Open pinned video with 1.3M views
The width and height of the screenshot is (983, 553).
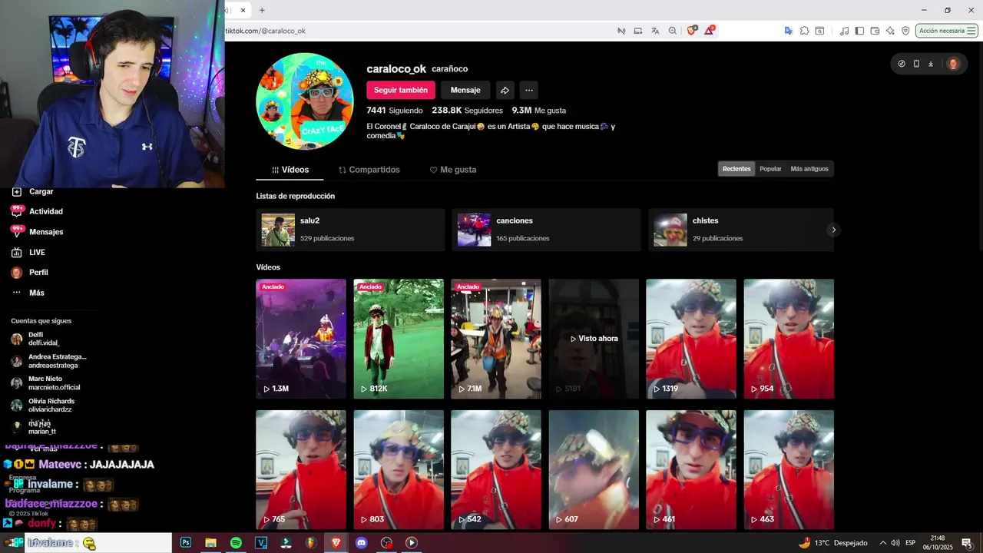pos(301,339)
